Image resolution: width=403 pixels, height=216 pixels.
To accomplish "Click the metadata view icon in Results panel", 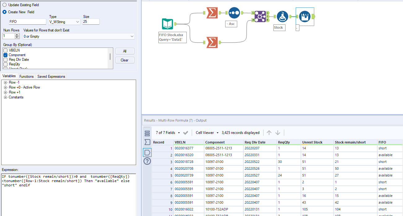I will [147, 152].
